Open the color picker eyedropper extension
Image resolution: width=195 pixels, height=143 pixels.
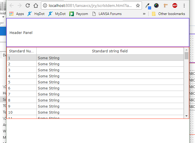click(x=148, y=5)
